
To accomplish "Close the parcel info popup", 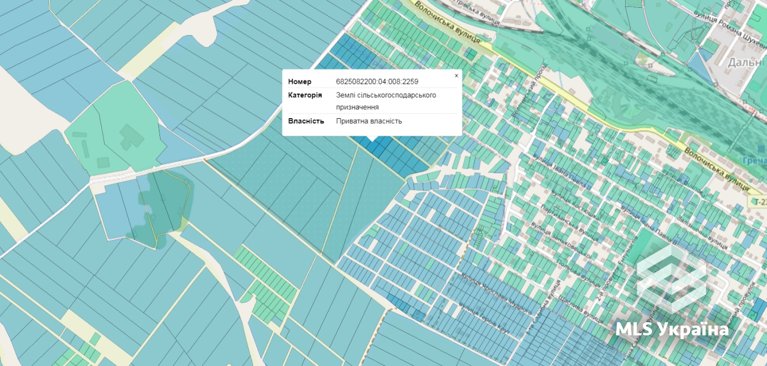I will [x=456, y=76].
